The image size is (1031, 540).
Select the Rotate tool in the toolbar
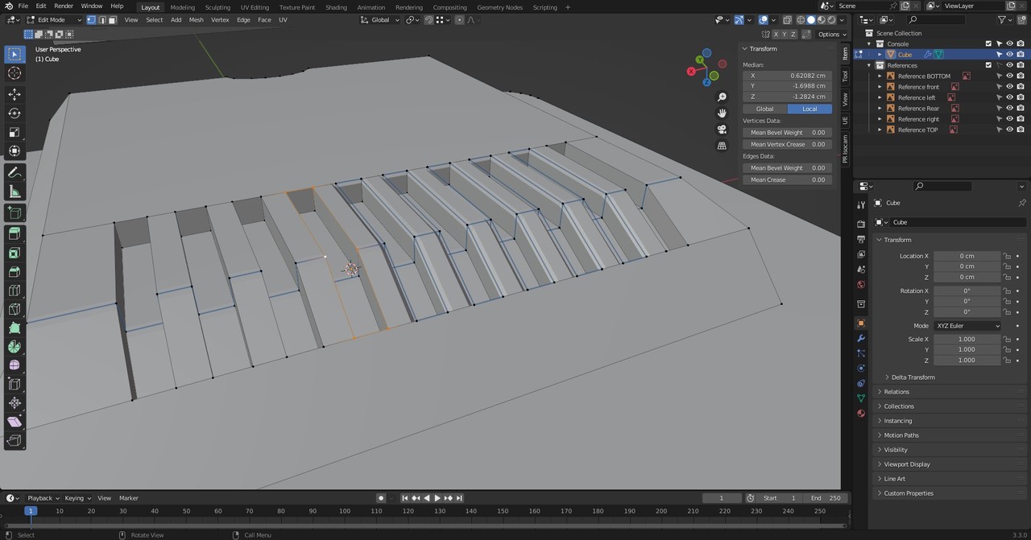pos(14,113)
